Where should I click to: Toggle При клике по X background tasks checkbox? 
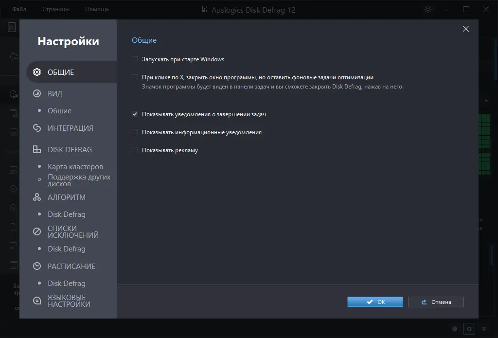[135, 77]
